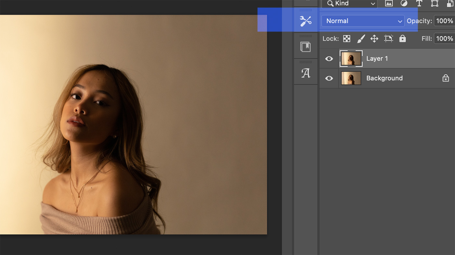The height and width of the screenshot is (255, 455).
Task: Open the Glyphs panel icon
Action: [x=305, y=73]
